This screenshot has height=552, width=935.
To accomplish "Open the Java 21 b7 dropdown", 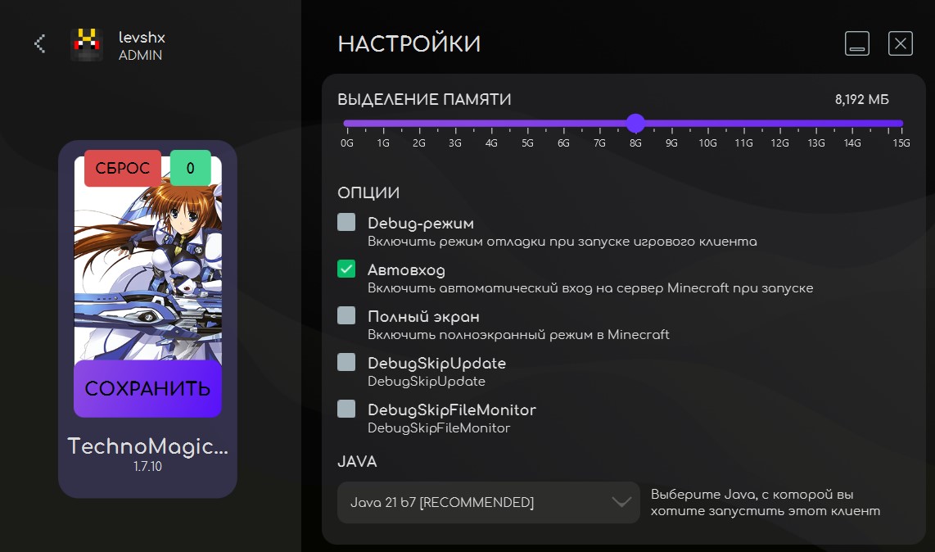I will (x=488, y=502).
